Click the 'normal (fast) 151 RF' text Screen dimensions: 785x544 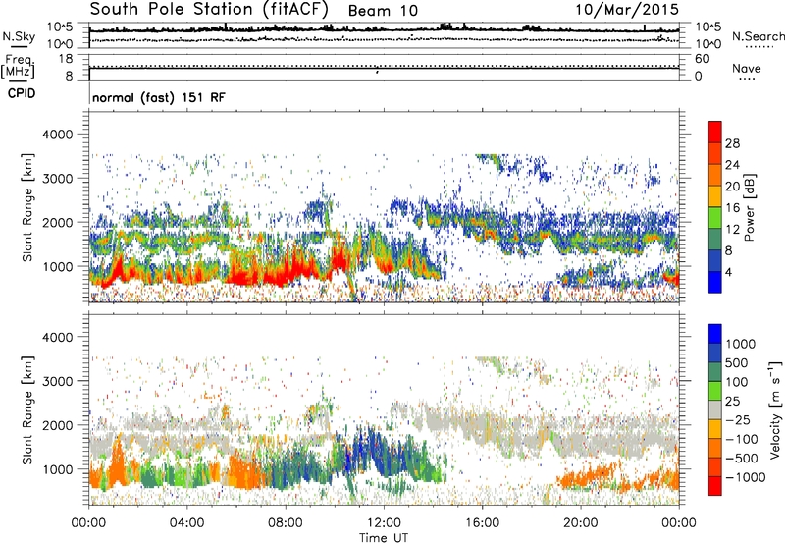[x=159, y=97]
